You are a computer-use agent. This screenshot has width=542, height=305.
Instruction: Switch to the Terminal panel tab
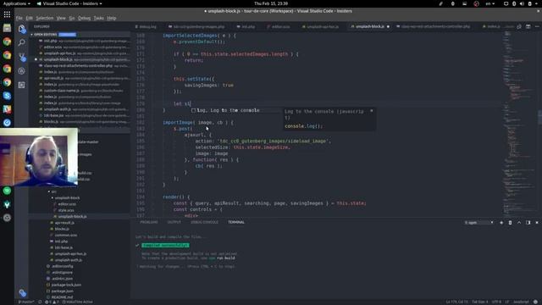(x=236, y=222)
